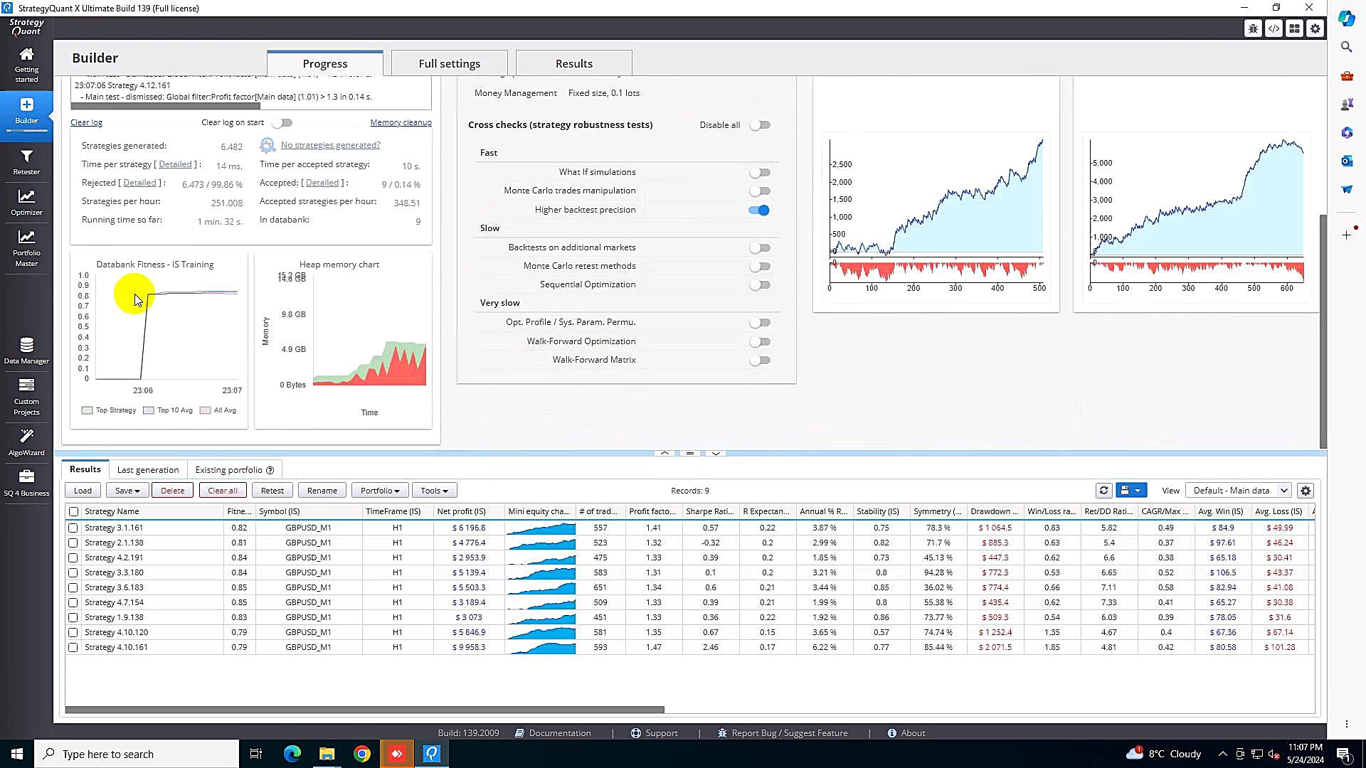
Task: Enable Walk-Forward Matrix toggle
Action: coord(760,361)
